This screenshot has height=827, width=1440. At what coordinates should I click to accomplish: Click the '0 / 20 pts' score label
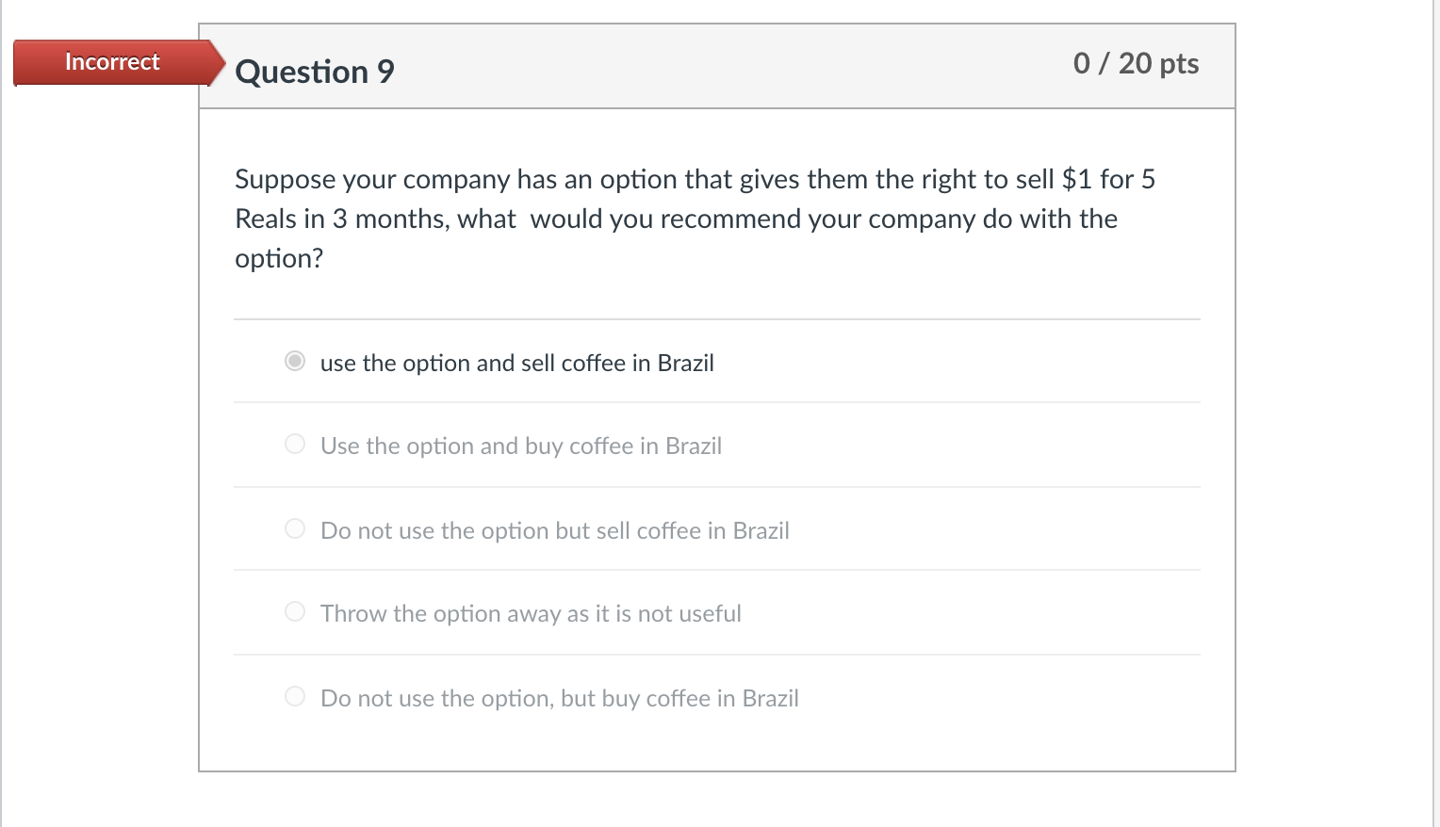point(1137,64)
